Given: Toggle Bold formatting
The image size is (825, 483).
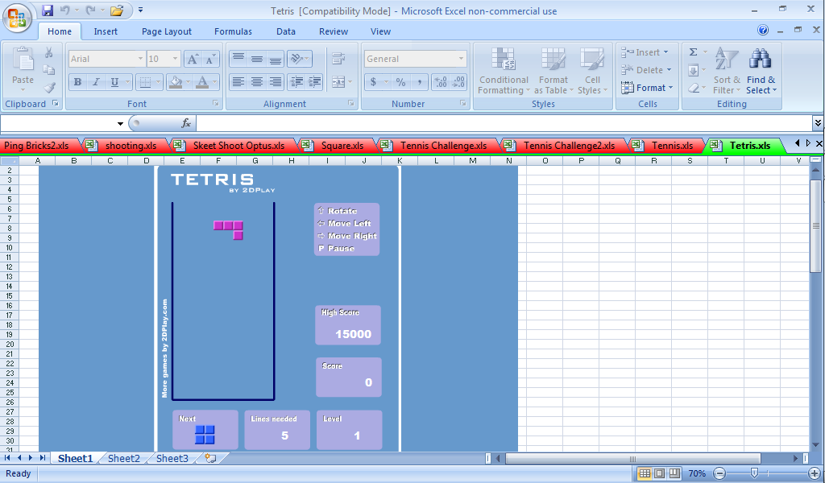Looking at the screenshot, I should point(78,82).
